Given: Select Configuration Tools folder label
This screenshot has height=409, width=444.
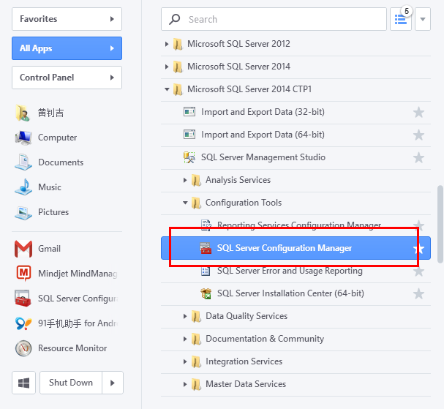Looking at the screenshot, I should coord(244,203).
